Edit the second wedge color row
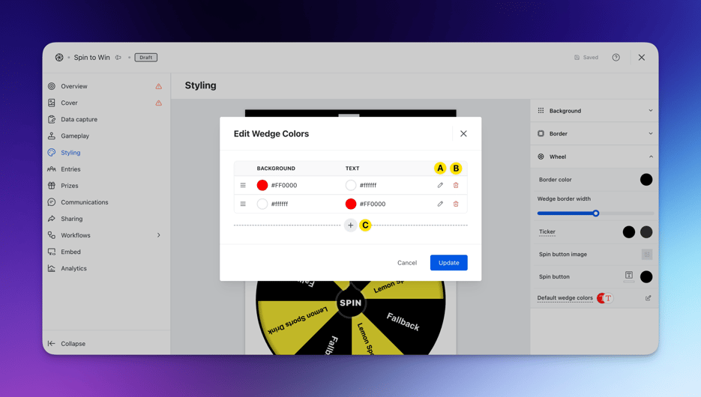The height and width of the screenshot is (397, 701). click(x=440, y=204)
